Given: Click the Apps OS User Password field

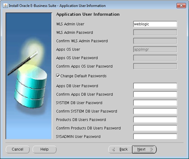Looking at the screenshot, I should pyautogui.click(x=155, y=58).
